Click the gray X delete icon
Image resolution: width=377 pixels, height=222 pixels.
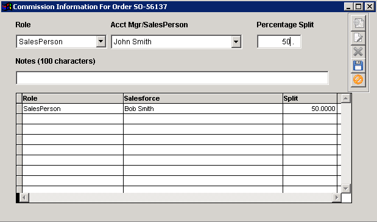[358, 52]
